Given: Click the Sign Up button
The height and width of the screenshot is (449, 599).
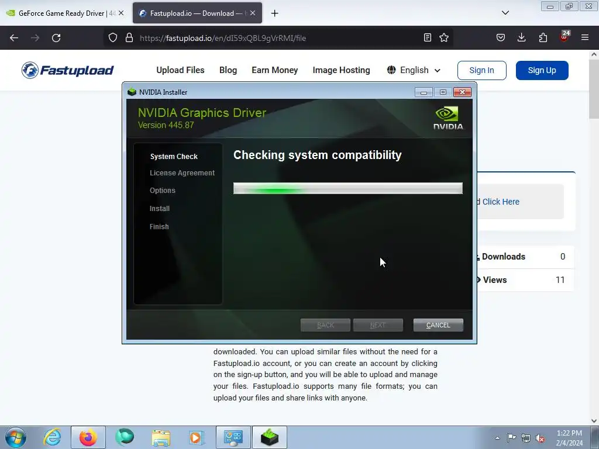Looking at the screenshot, I should pos(542,70).
